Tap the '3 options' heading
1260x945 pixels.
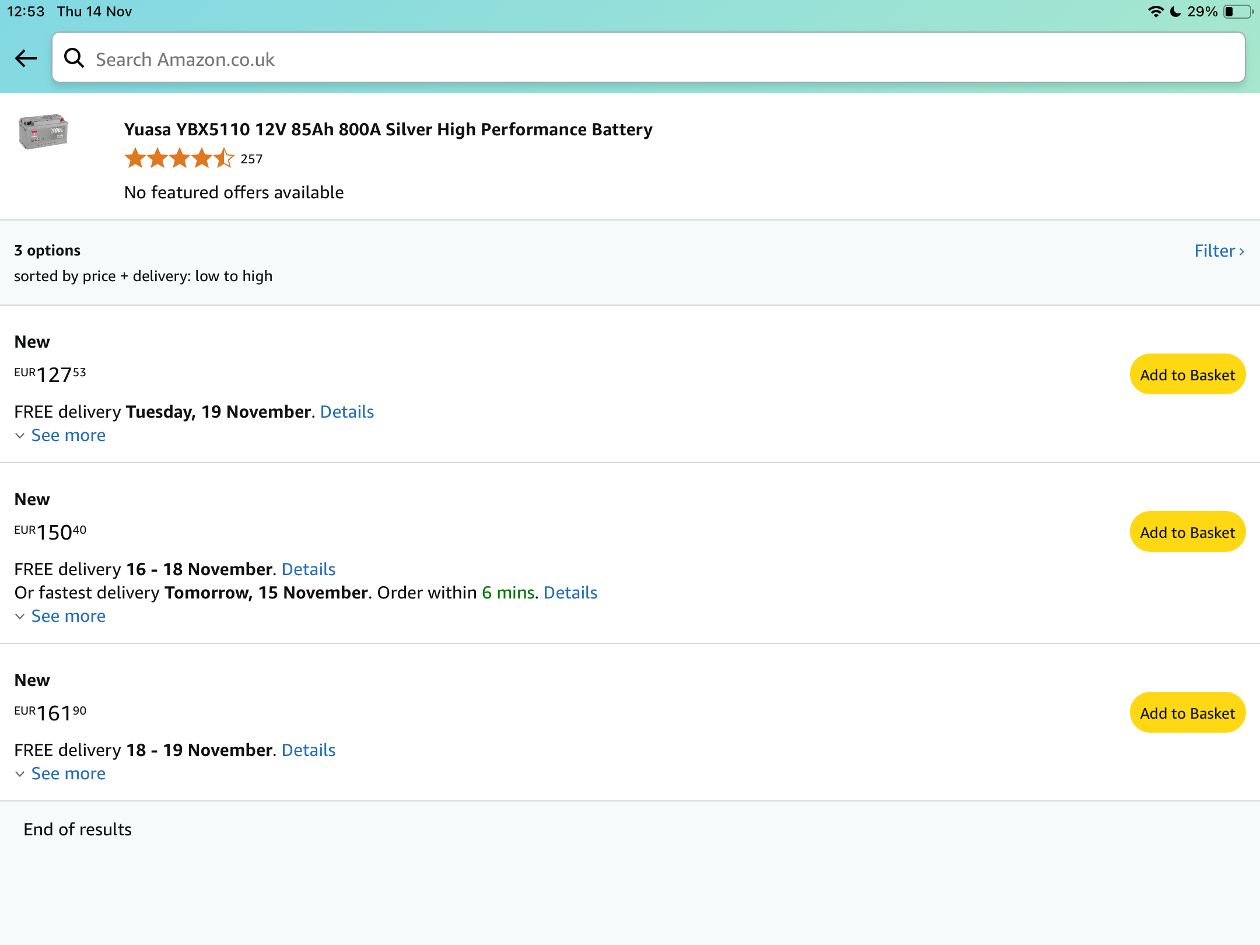click(x=47, y=250)
